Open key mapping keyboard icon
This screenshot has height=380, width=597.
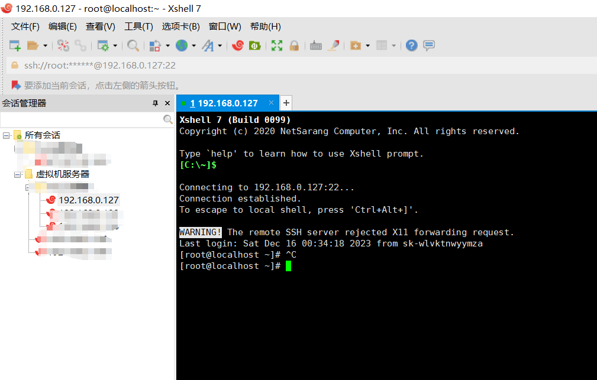pyautogui.click(x=316, y=46)
